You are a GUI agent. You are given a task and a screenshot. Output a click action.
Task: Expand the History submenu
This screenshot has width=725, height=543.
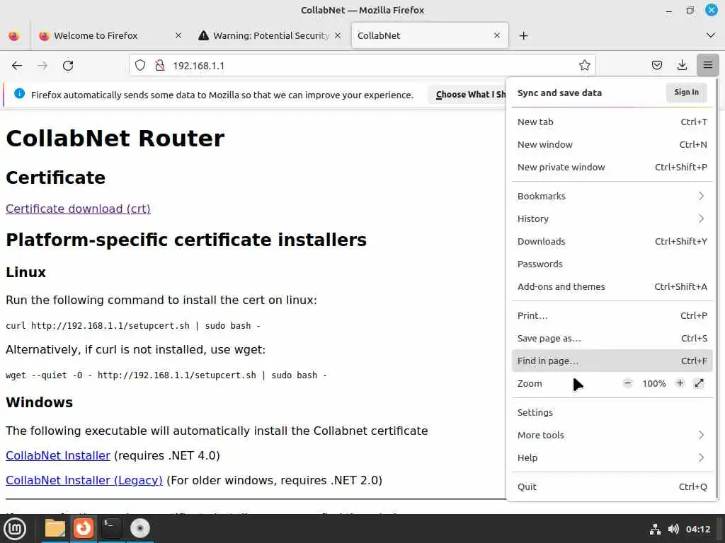coord(612,218)
